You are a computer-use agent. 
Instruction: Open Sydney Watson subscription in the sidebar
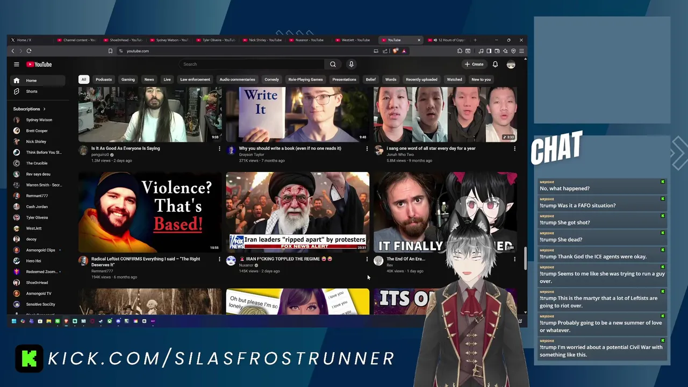click(x=39, y=120)
